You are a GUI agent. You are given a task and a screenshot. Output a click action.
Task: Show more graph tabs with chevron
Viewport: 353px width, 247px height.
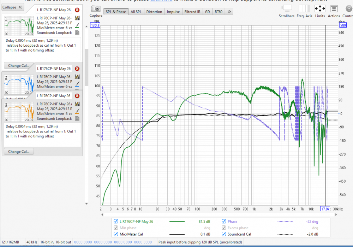point(229,12)
